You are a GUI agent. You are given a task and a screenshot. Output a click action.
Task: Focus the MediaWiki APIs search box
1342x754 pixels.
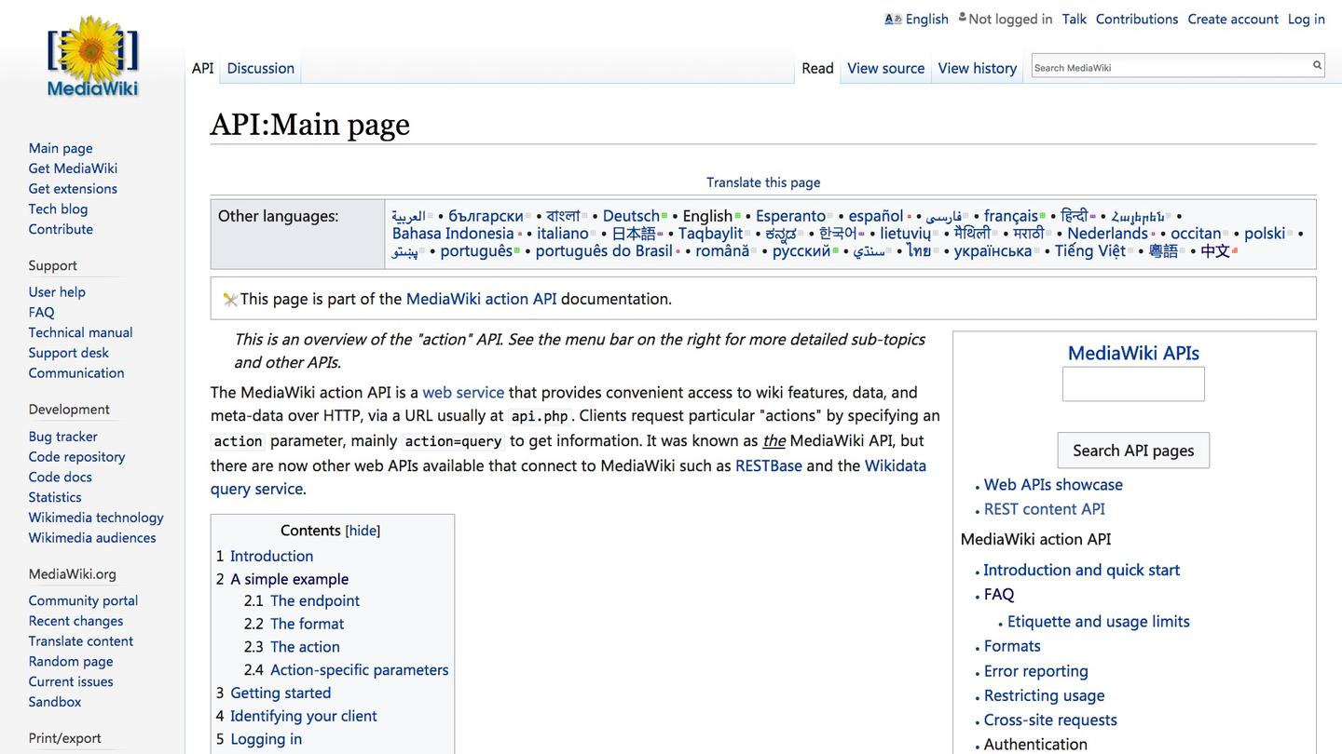(1133, 384)
